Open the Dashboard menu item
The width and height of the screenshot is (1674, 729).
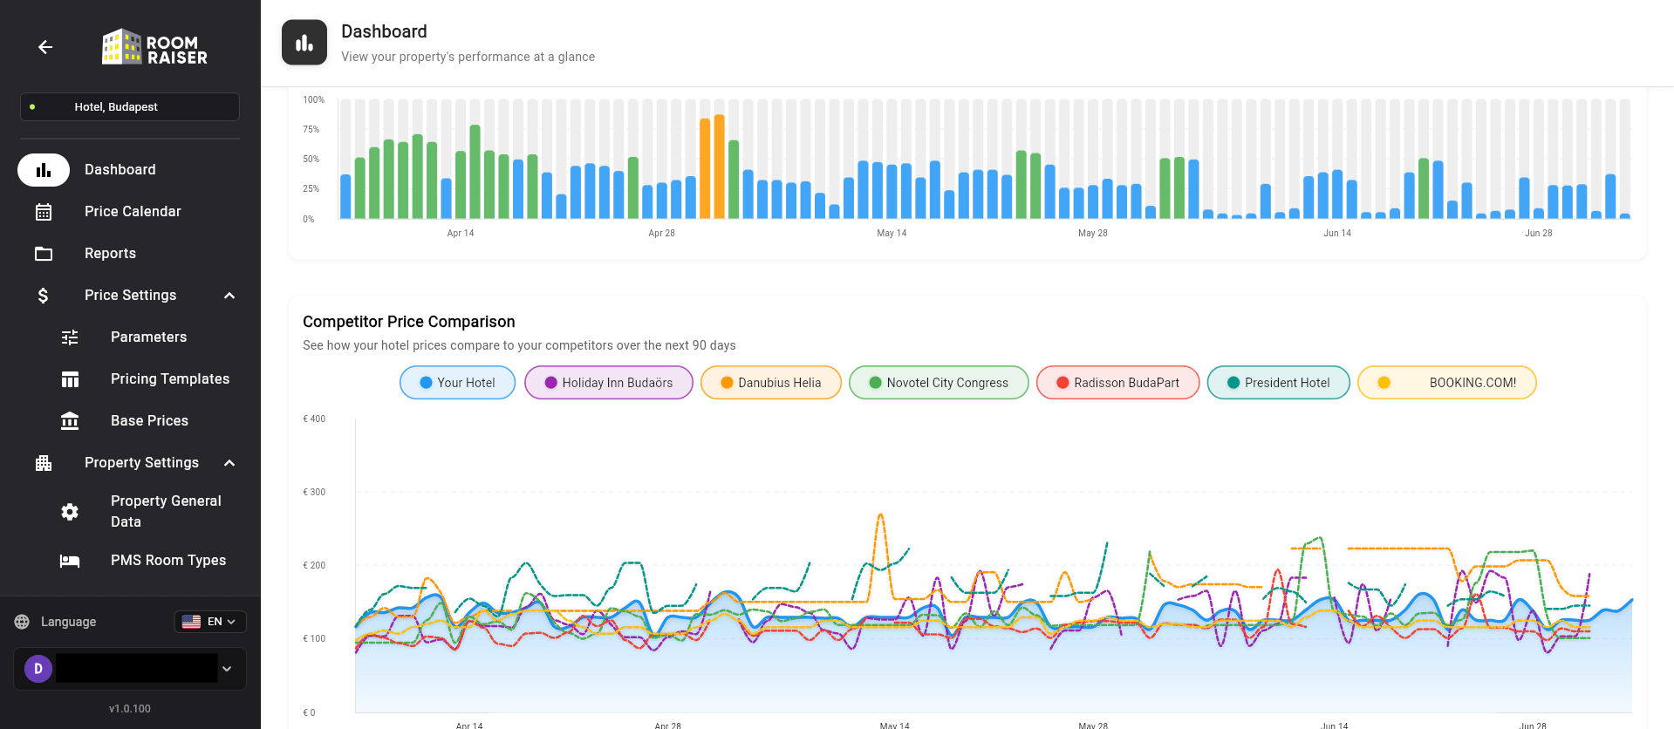click(x=120, y=170)
